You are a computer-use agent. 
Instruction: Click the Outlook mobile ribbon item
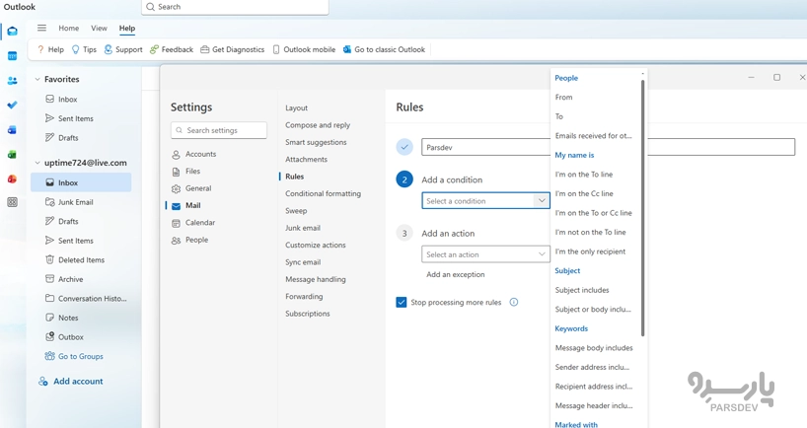click(x=304, y=49)
